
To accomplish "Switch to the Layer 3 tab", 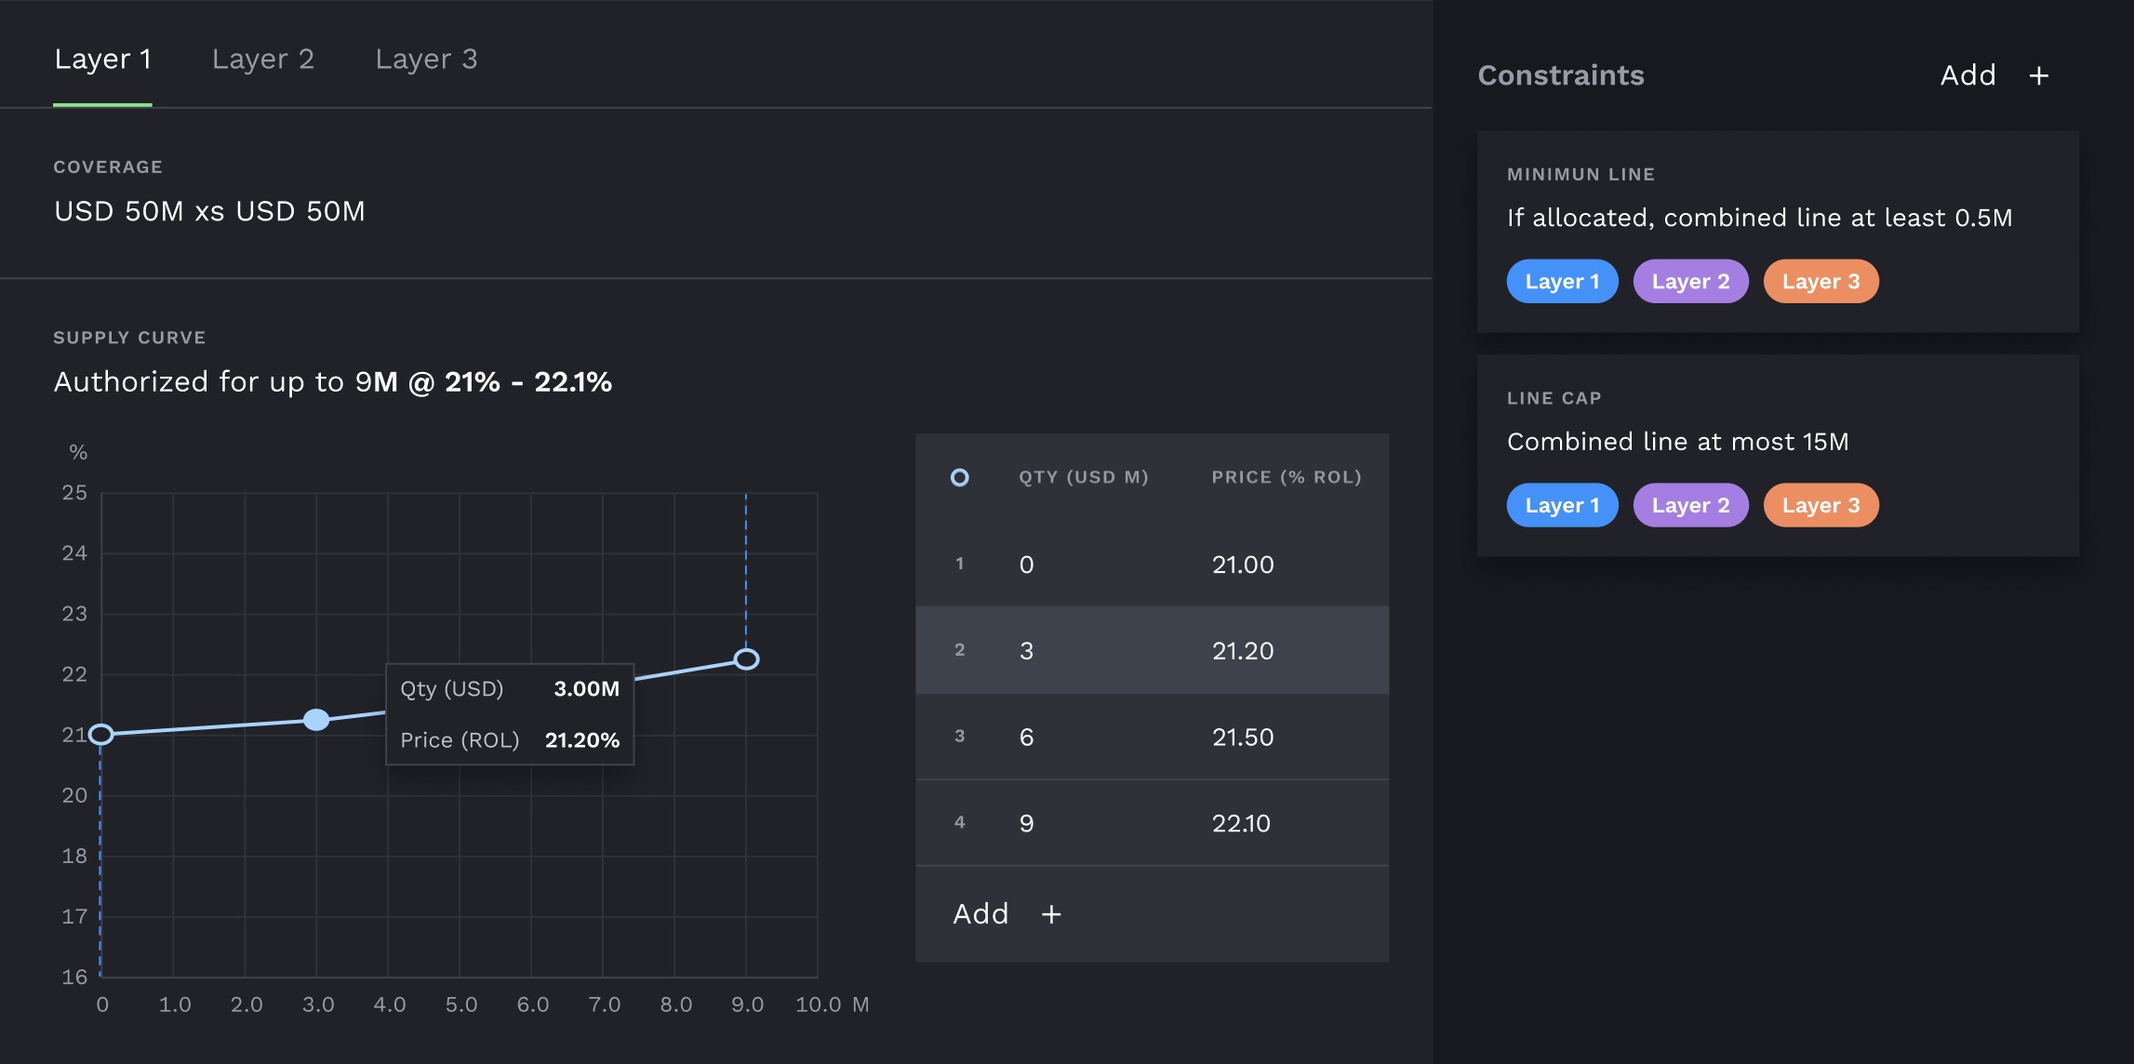I will [426, 60].
